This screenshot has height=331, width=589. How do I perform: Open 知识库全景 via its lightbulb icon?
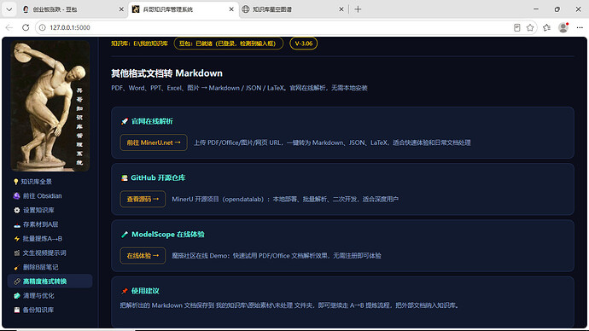point(15,182)
